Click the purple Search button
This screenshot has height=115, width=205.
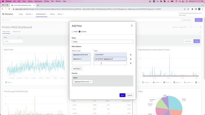pyautogui.click(x=199, y=20)
